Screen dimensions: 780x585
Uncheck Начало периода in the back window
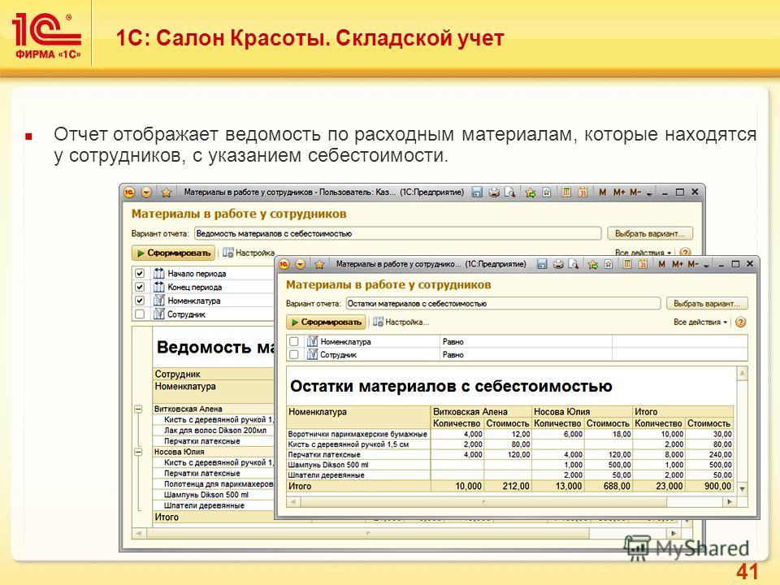140,273
